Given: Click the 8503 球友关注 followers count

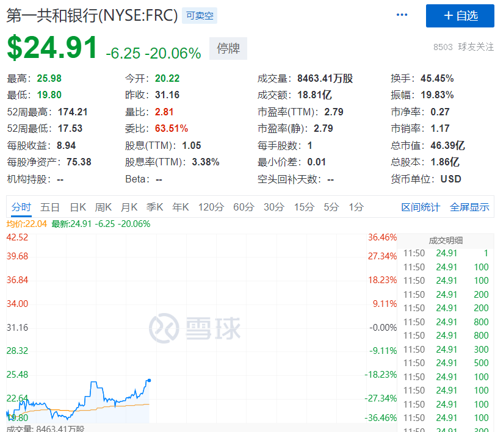Looking at the screenshot, I should click(463, 47).
